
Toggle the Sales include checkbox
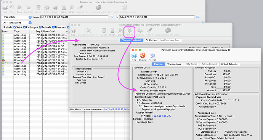(15, 27)
